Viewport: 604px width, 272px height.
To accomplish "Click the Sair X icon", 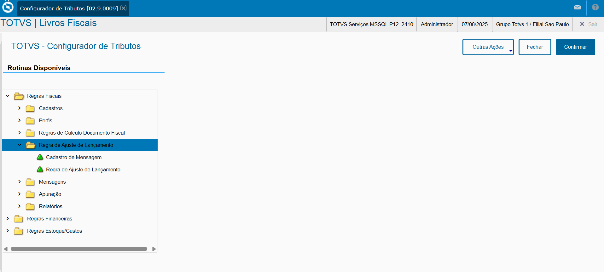I will [582, 24].
